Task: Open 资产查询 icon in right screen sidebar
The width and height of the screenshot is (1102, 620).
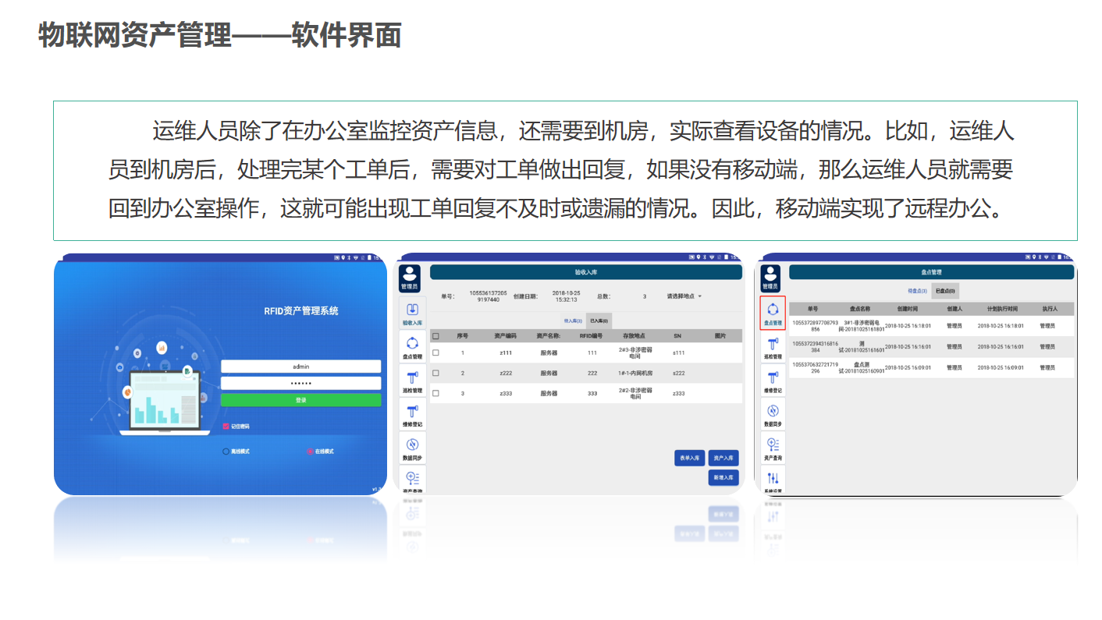Action: (772, 448)
